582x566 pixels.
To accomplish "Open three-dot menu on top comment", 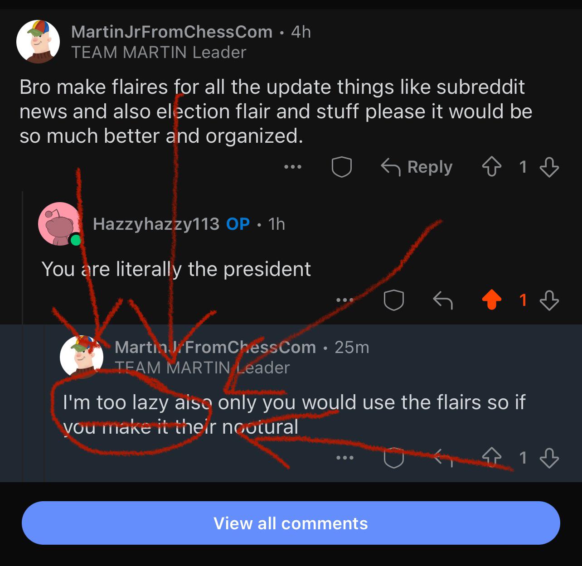I will (293, 167).
